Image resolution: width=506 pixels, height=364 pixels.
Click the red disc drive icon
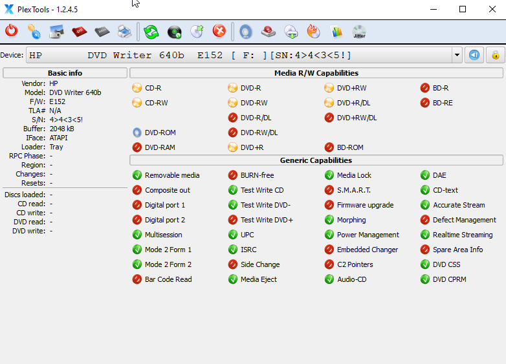(x=268, y=32)
